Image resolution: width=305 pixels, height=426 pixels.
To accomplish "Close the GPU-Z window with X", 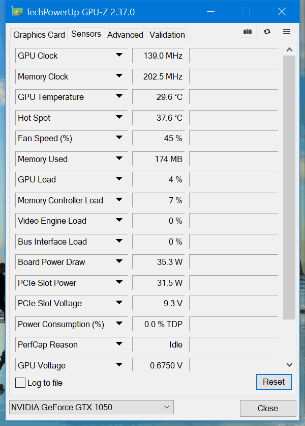I will pos(282,12).
